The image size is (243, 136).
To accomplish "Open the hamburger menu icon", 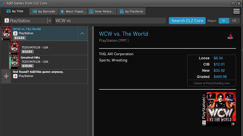I will pos(236,11).
